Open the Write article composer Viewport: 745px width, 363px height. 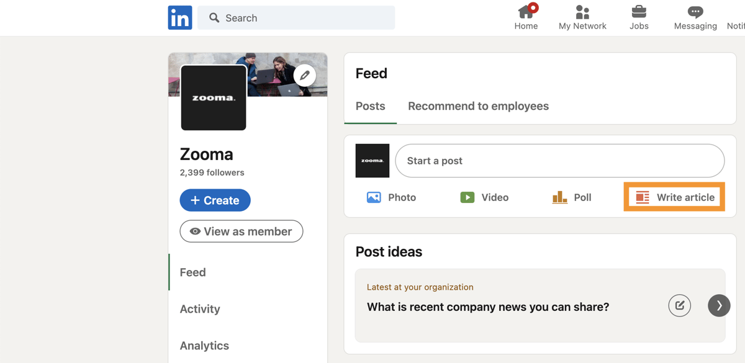point(674,197)
